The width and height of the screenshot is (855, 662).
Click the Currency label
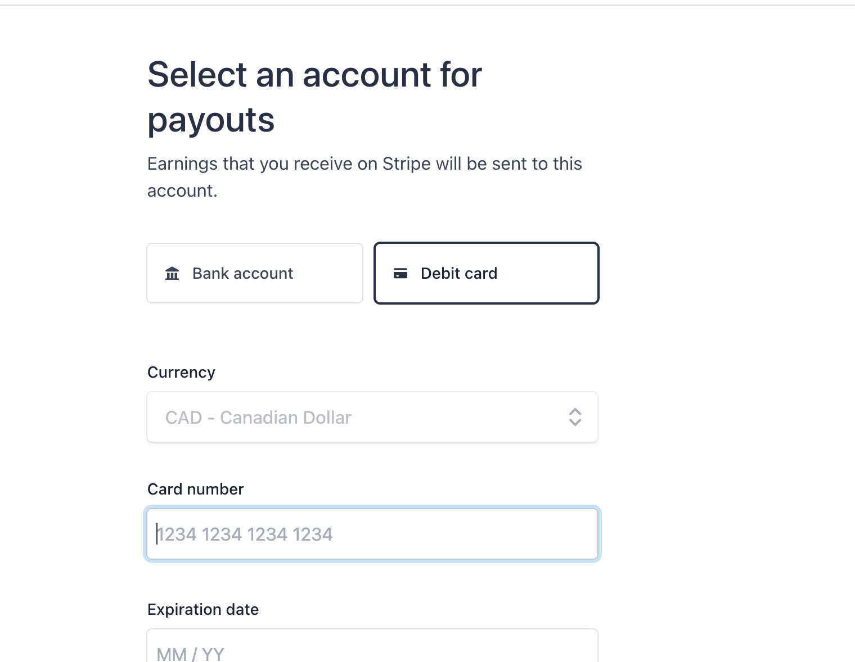click(181, 372)
